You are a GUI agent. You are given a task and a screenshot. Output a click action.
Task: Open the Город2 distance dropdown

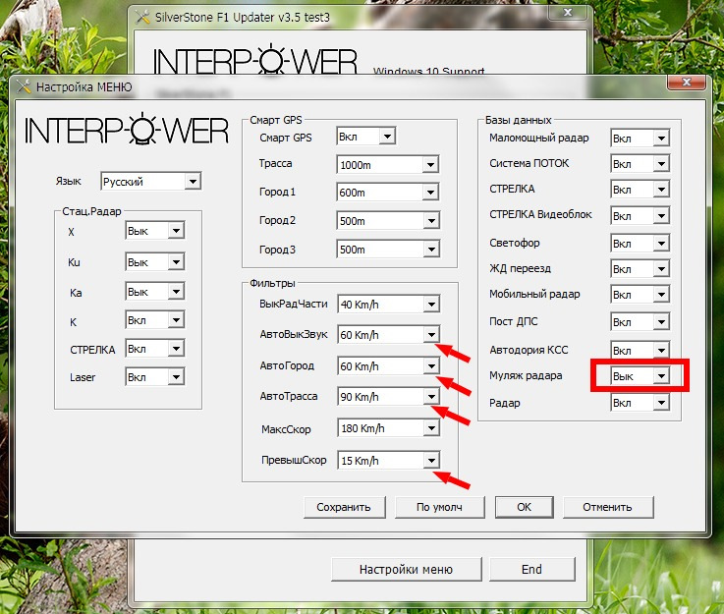pos(388,221)
